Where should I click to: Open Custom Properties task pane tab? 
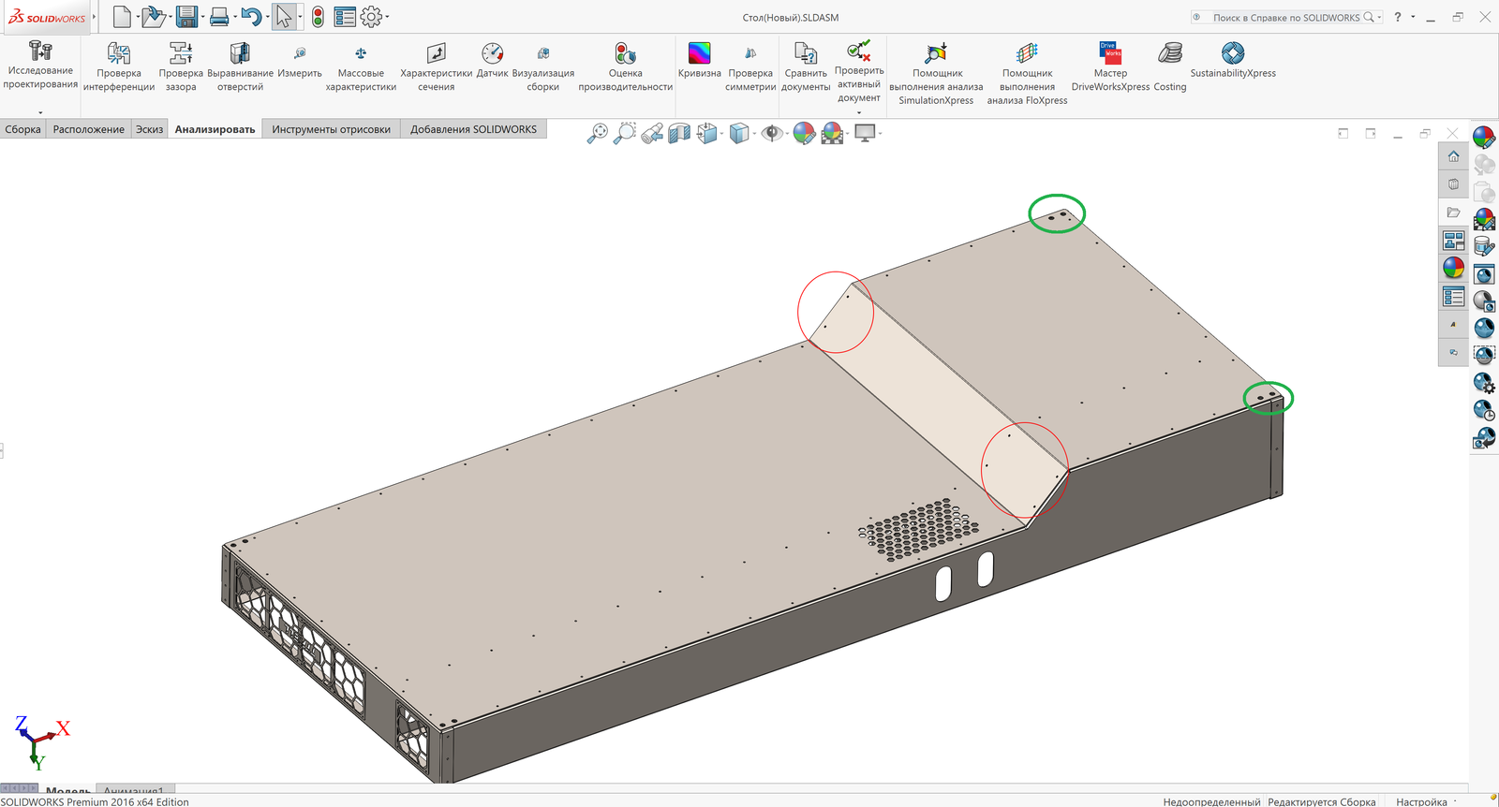click(1453, 297)
